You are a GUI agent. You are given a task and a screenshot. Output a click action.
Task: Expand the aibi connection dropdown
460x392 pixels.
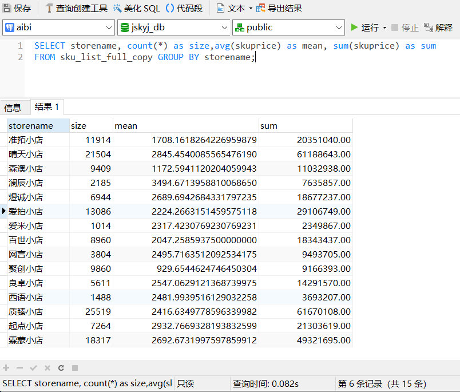109,27
